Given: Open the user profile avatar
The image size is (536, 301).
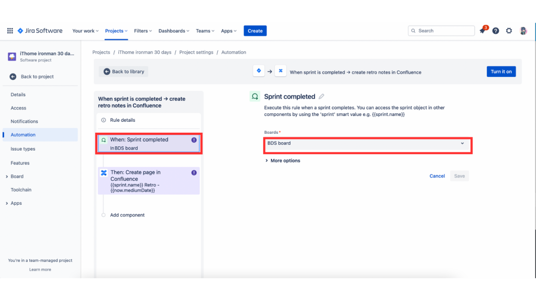Looking at the screenshot, I should pyautogui.click(x=523, y=31).
